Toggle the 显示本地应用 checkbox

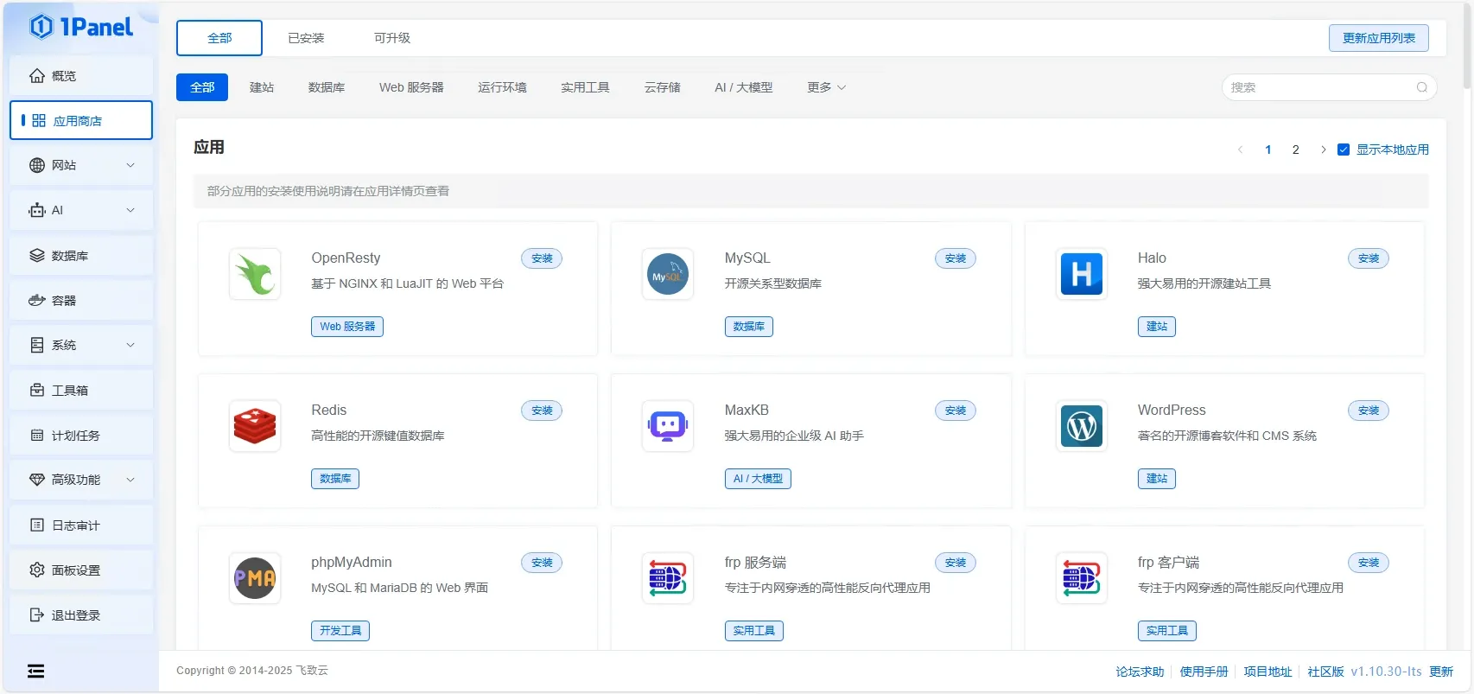(x=1344, y=150)
